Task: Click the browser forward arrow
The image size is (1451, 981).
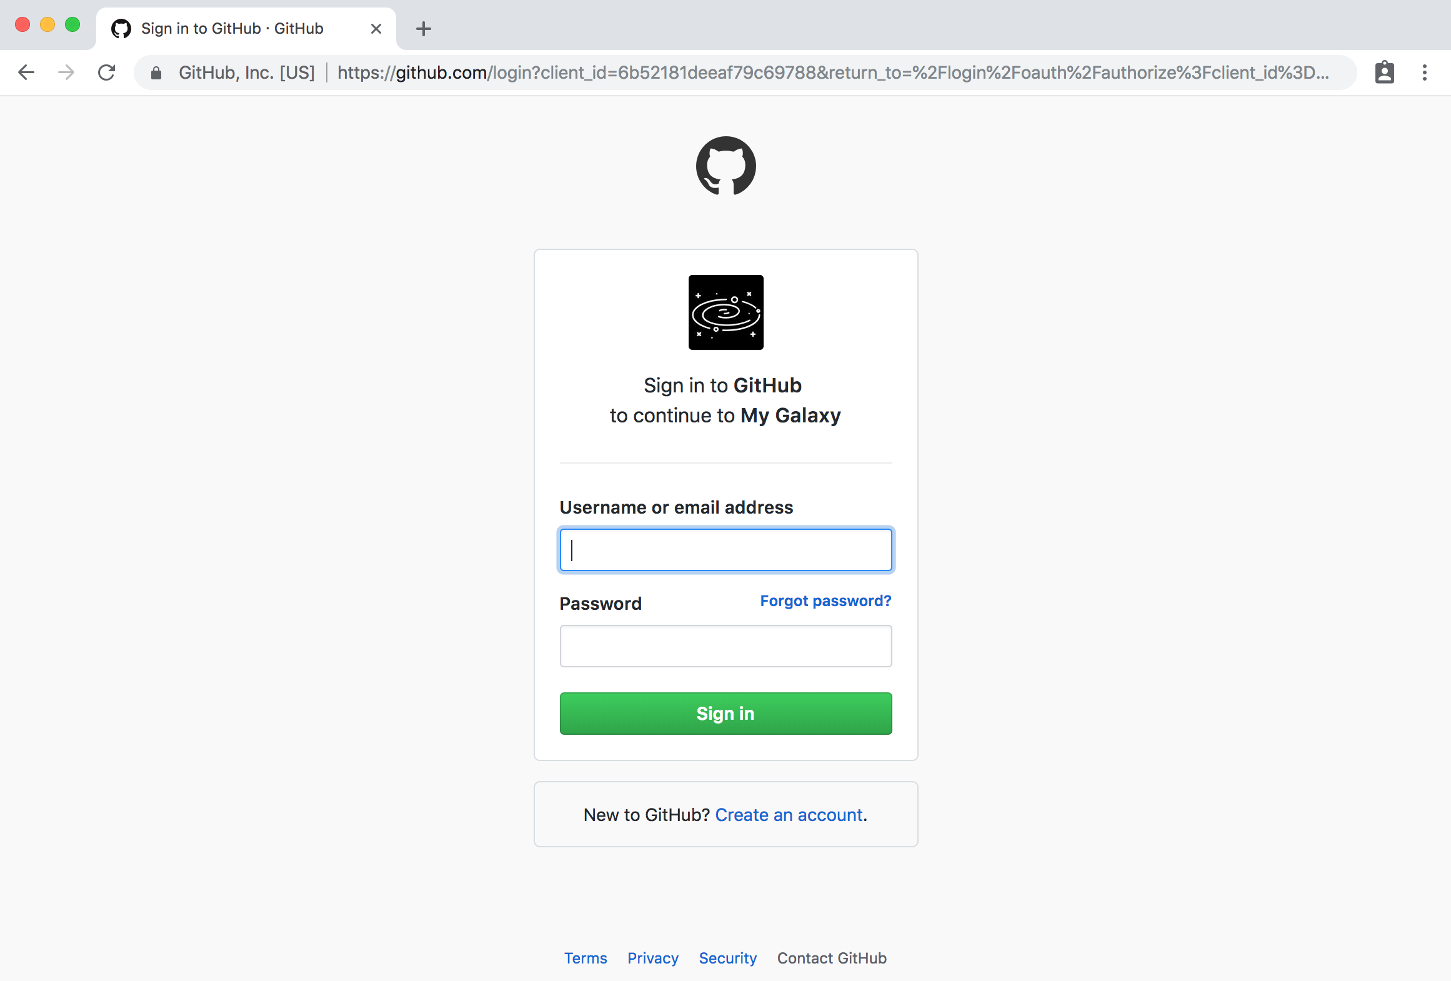Action: click(66, 72)
